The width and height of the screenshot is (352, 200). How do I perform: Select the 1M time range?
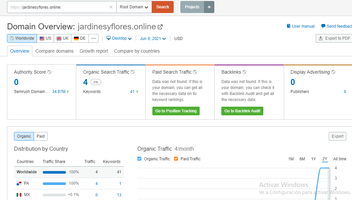pyautogui.click(x=291, y=159)
